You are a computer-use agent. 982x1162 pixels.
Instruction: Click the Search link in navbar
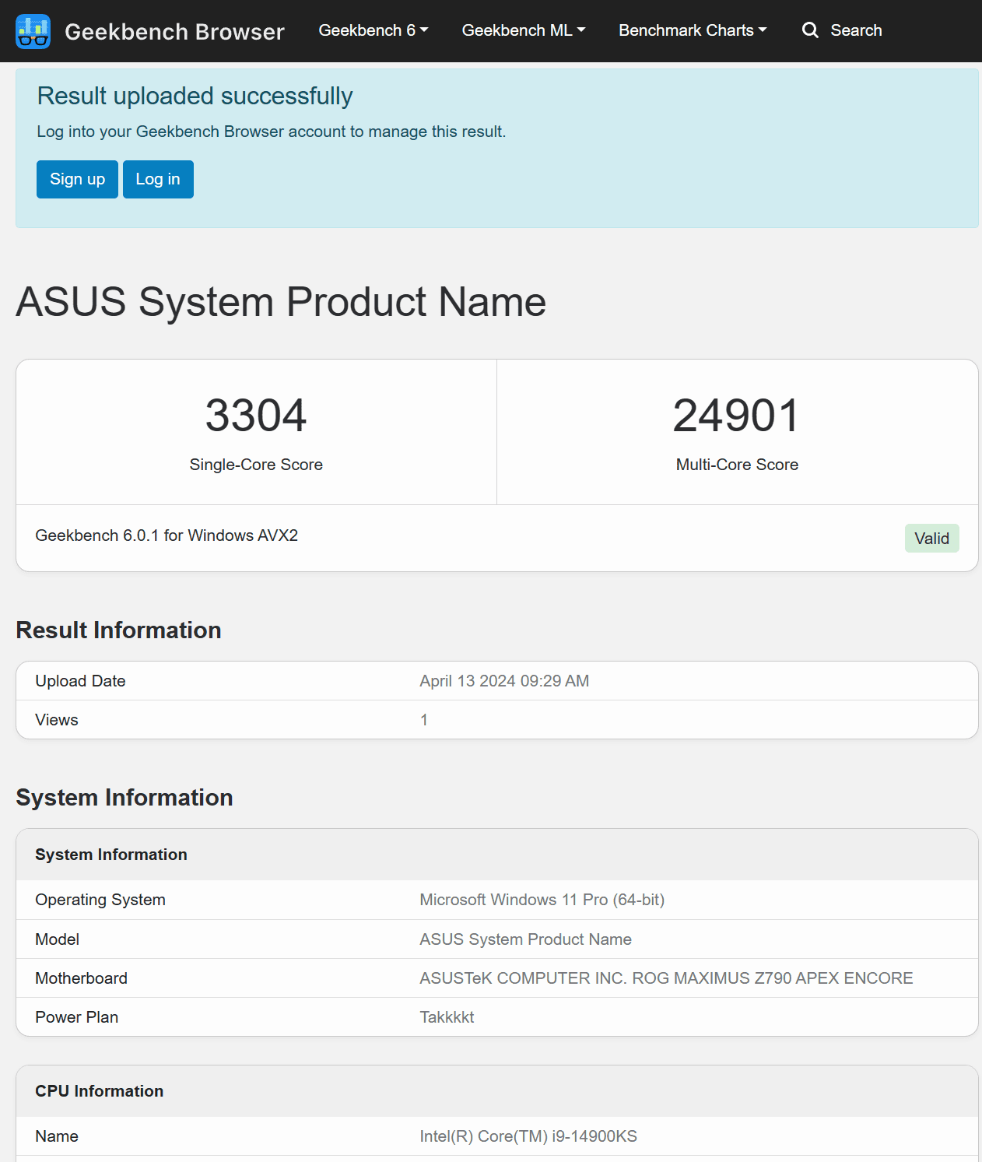coord(856,30)
